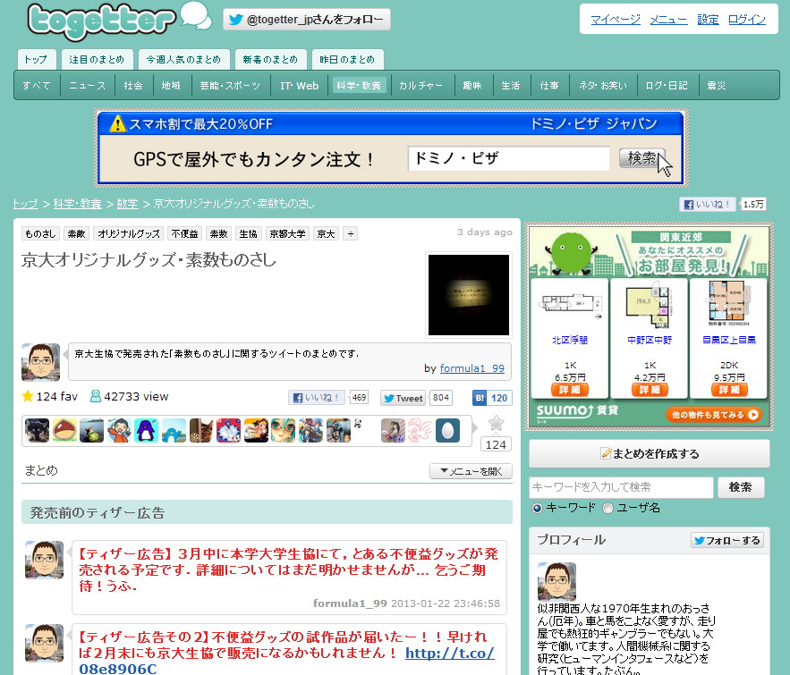The image size is (790, 675).
Task: Switch to the 今週人気のまとめ tab
Action: coord(183,59)
